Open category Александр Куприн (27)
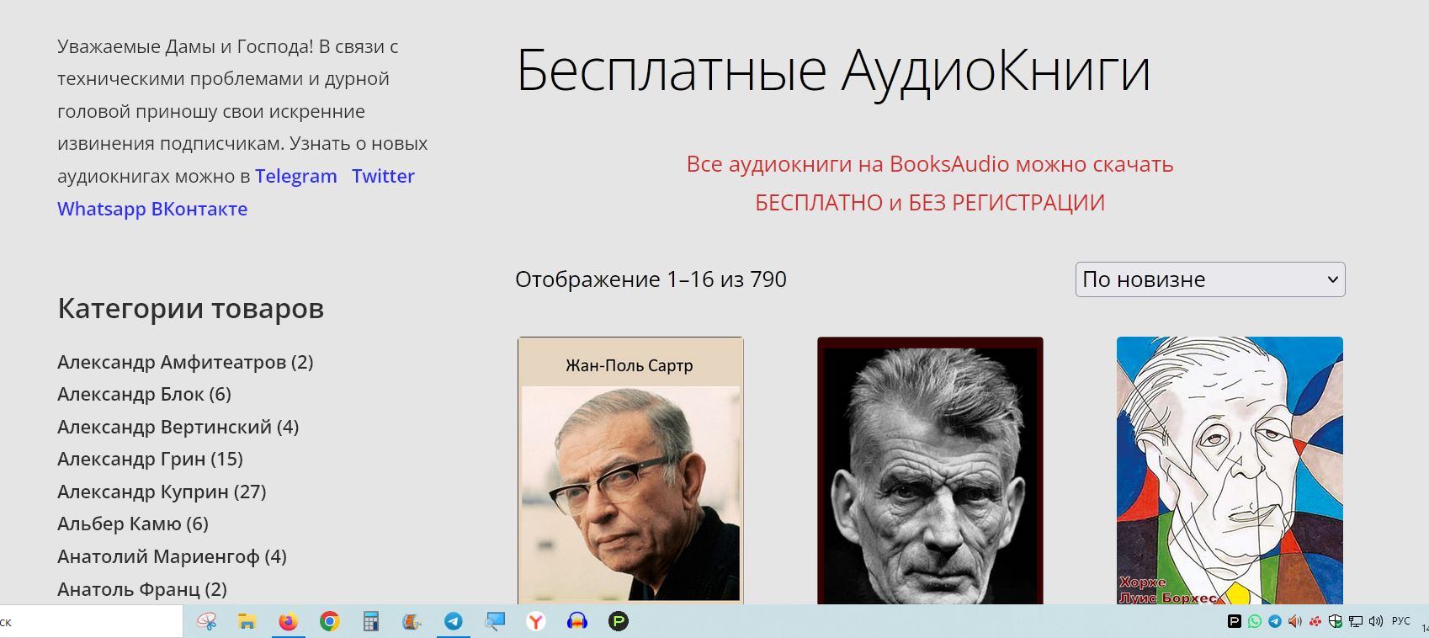1429x638 pixels. coord(162,492)
